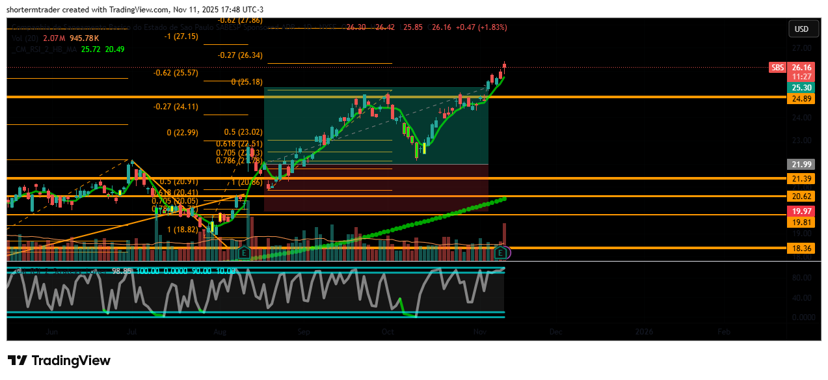
Task: Select the 26.16 current price label
Action: (802, 68)
